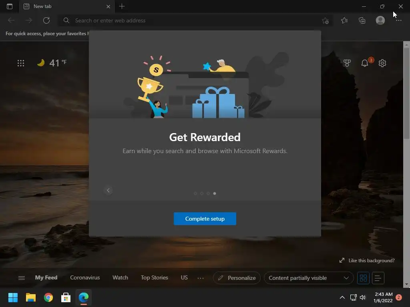Open the notifications bell
The image size is (410, 307).
(x=365, y=63)
